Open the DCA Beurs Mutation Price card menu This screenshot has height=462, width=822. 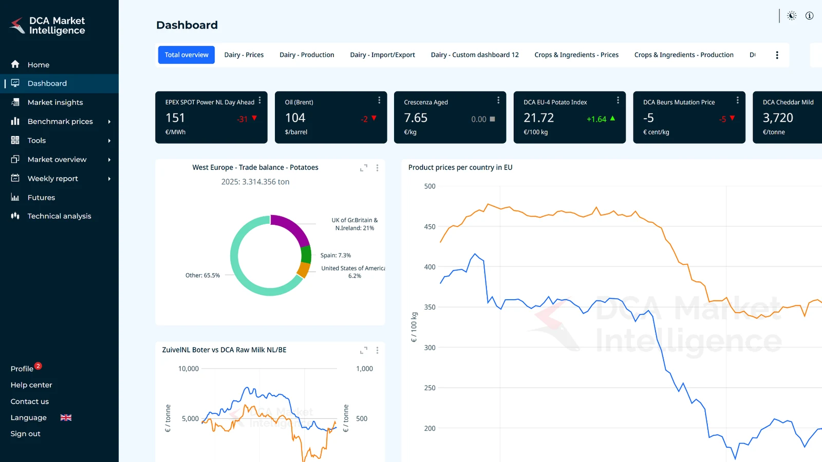[x=738, y=100]
